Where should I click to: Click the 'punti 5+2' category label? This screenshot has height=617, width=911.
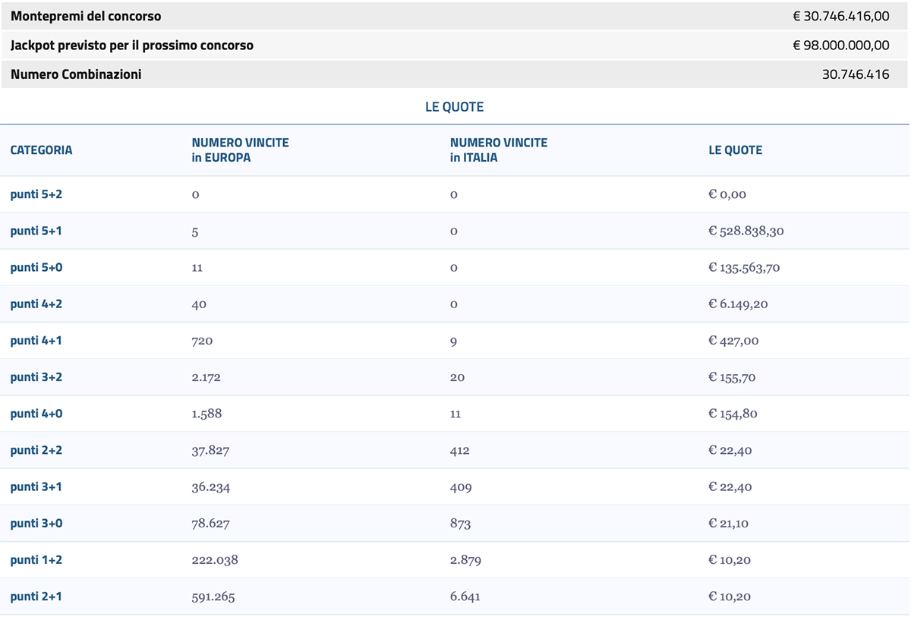pyautogui.click(x=36, y=194)
